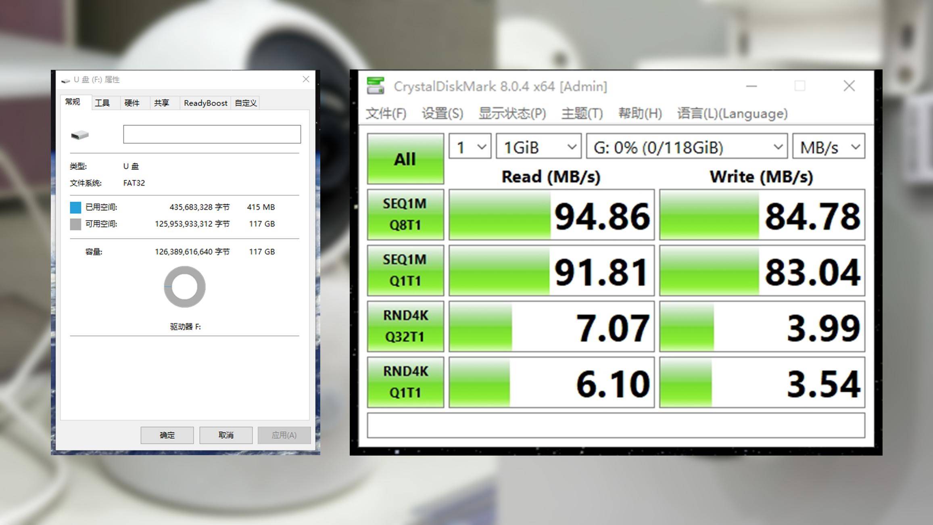
Task: Close the CrystalDiskMark window
Action: coord(849,86)
